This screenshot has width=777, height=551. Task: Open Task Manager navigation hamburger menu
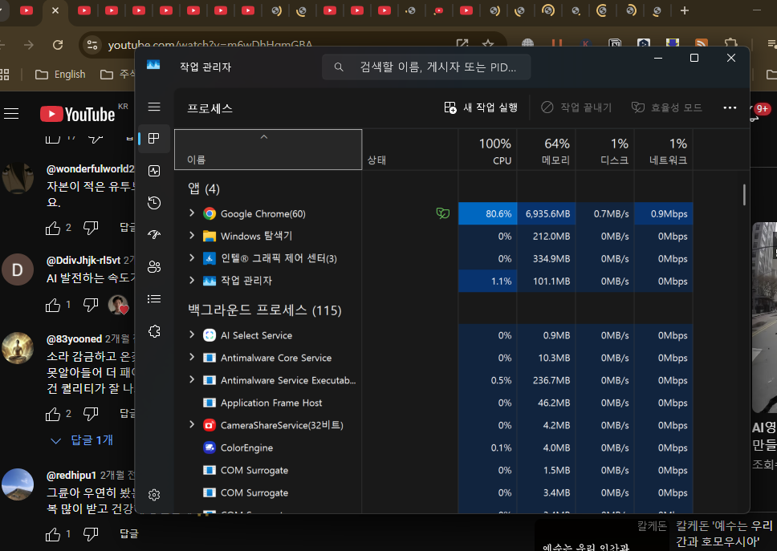point(154,107)
